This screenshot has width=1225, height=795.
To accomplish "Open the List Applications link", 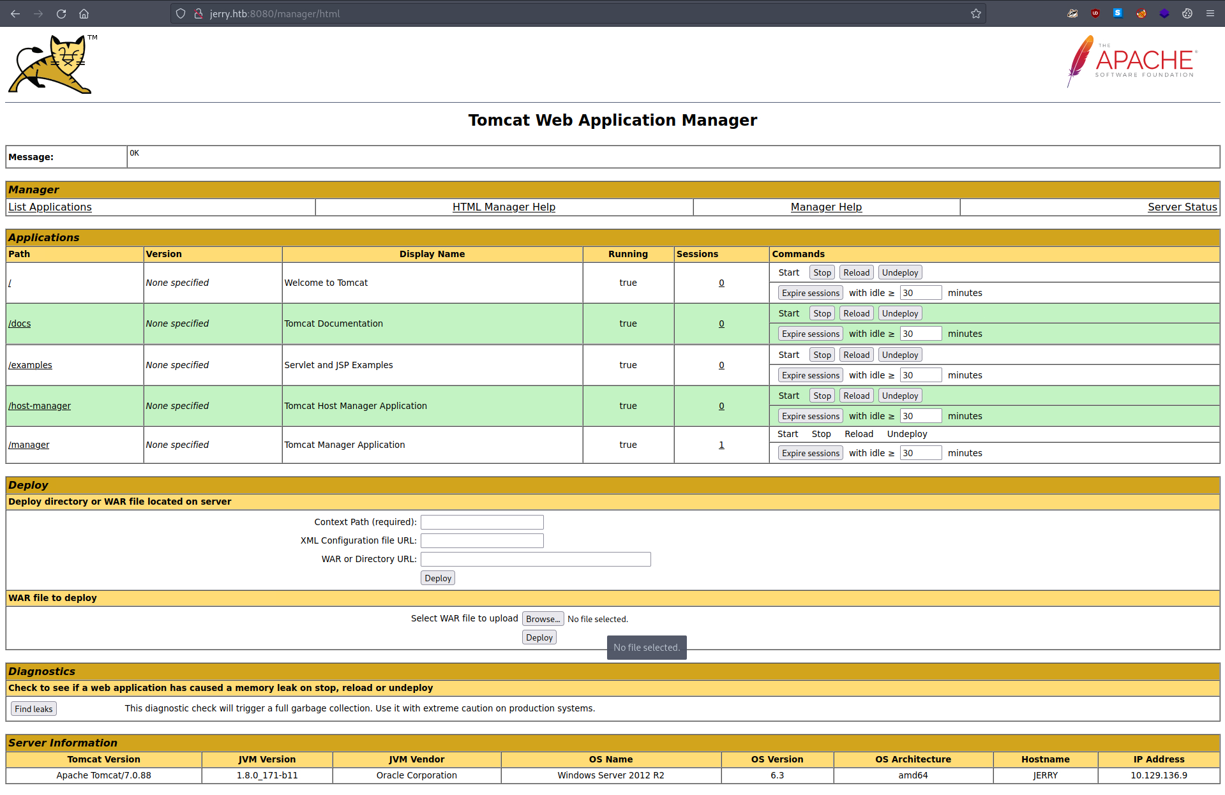I will [x=50, y=207].
